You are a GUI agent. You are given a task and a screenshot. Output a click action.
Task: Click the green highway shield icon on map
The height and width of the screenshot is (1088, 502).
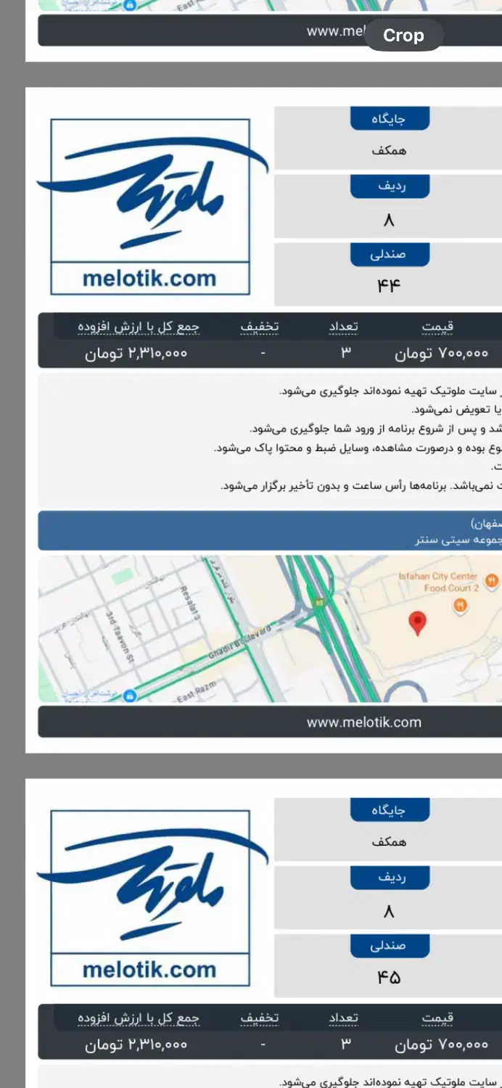point(318,602)
